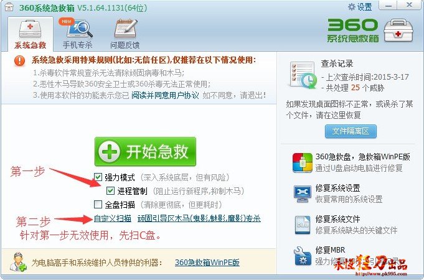This screenshot has height=280, width=424.
Task: Open the 文件隔离区 quarantine button
Action: click(x=351, y=131)
